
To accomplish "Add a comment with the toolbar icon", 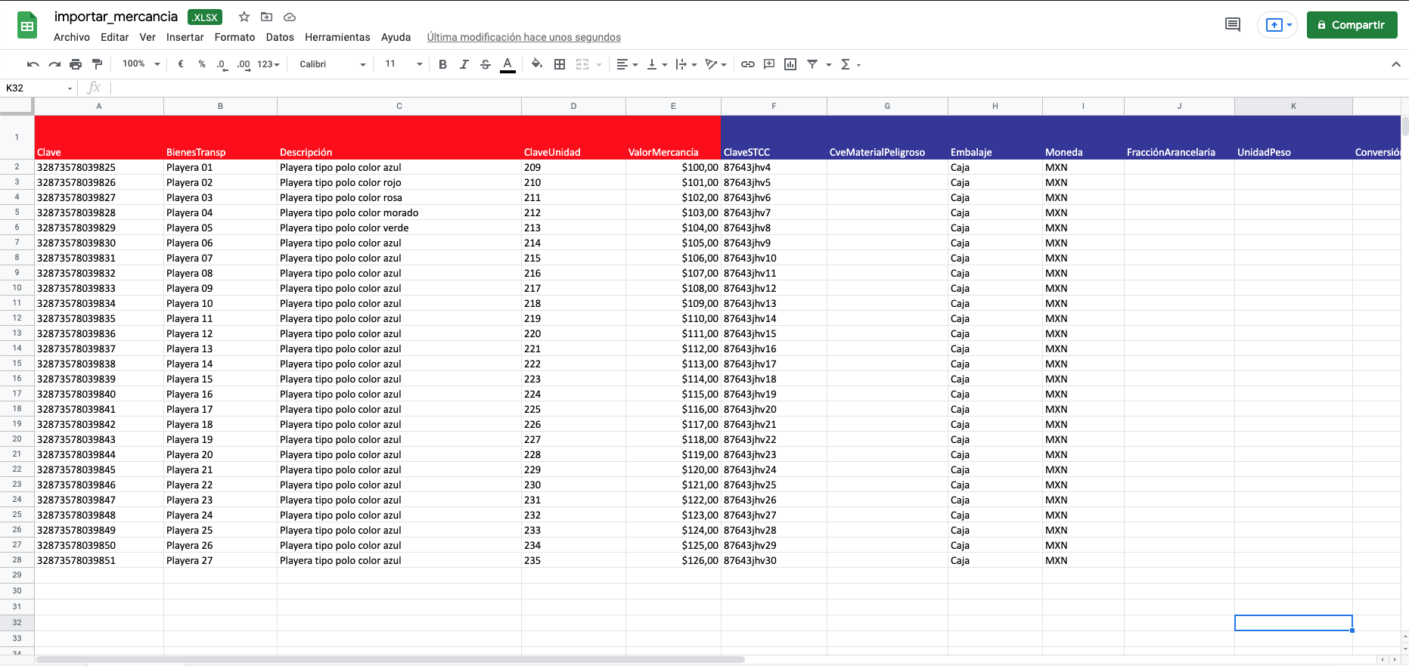I will (769, 64).
